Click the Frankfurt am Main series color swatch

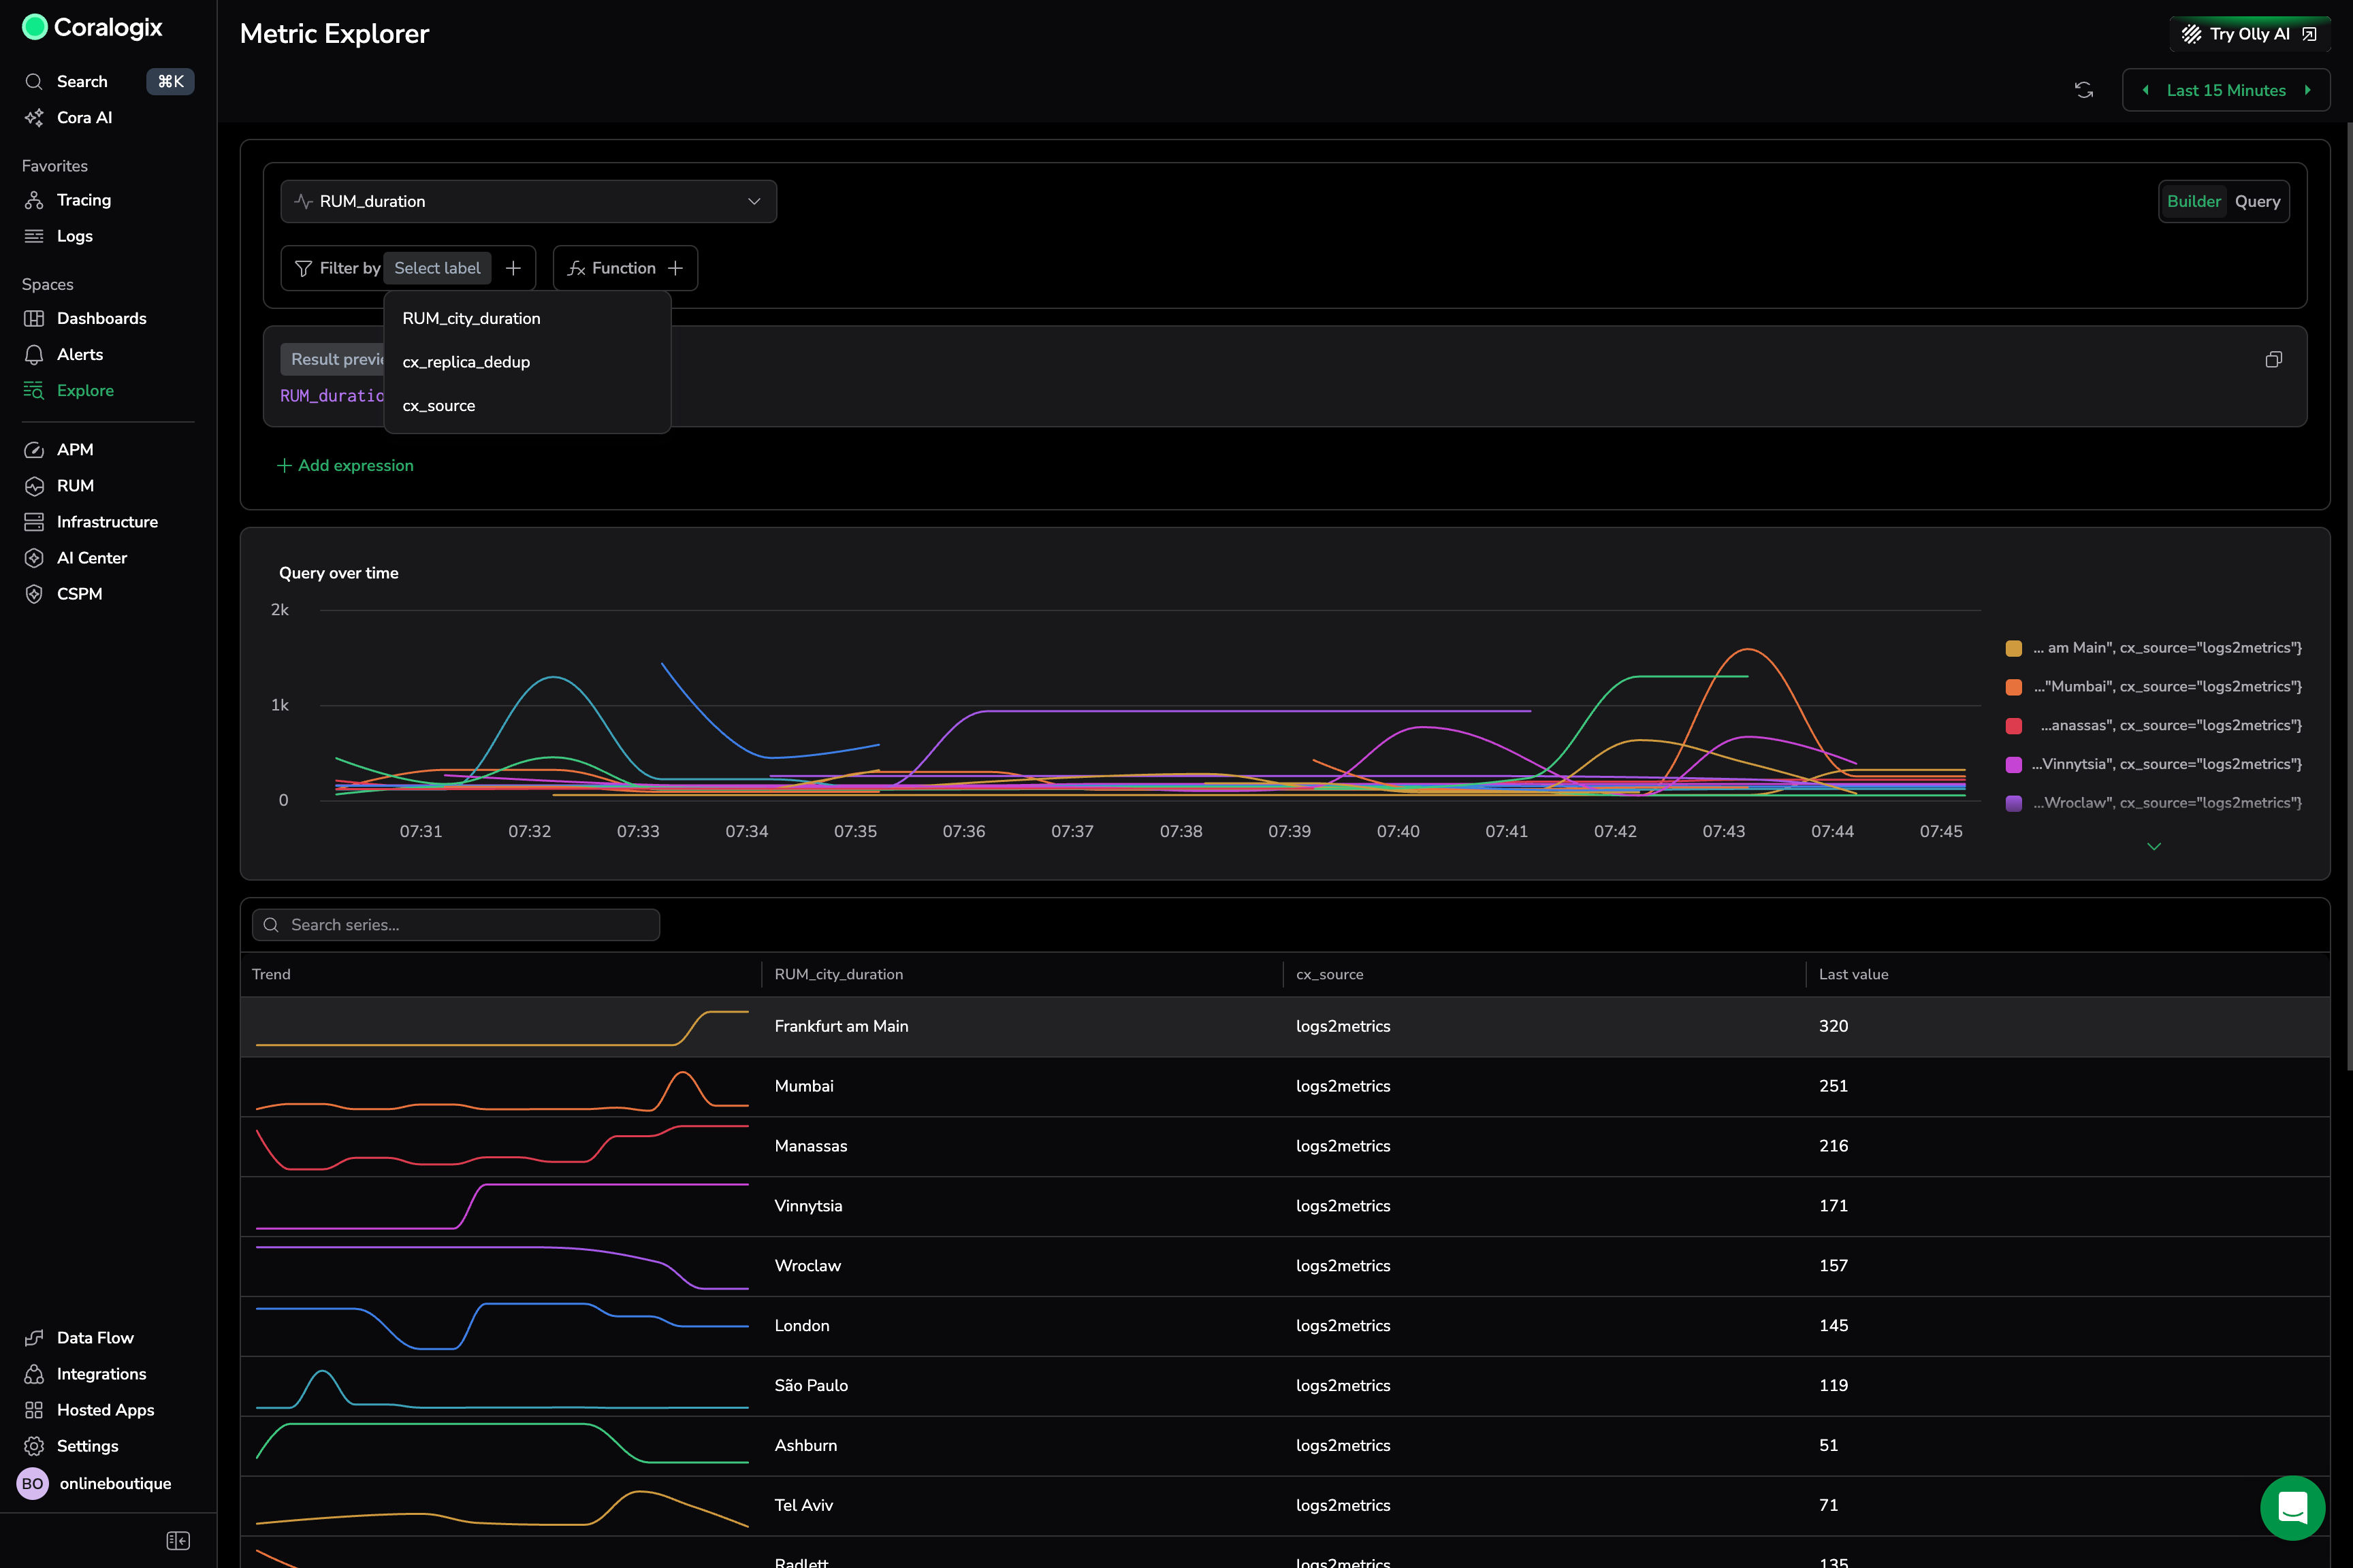[x=2014, y=648]
